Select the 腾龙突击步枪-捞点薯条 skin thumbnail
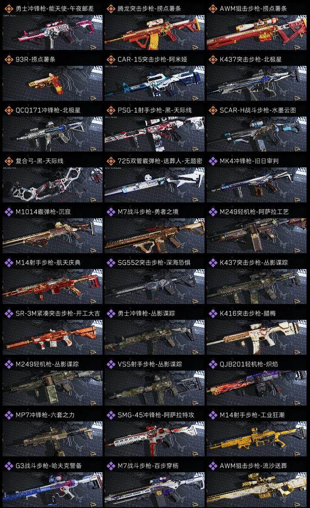This screenshot has width=310, height=508. point(155,32)
